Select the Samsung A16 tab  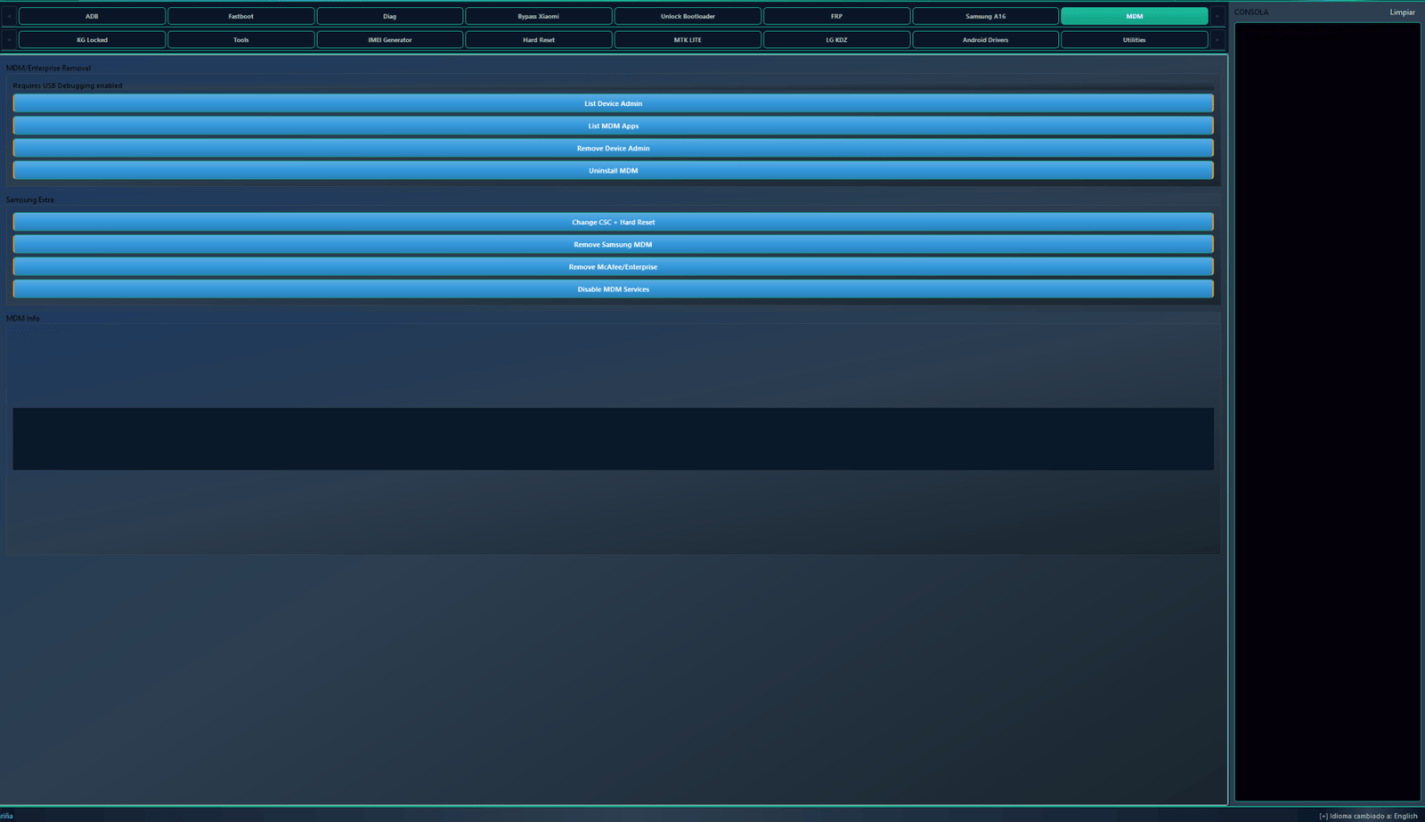click(985, 16)
